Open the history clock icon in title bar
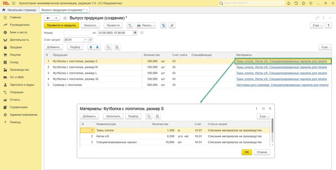The image size is (336, 170). point(296,3)
